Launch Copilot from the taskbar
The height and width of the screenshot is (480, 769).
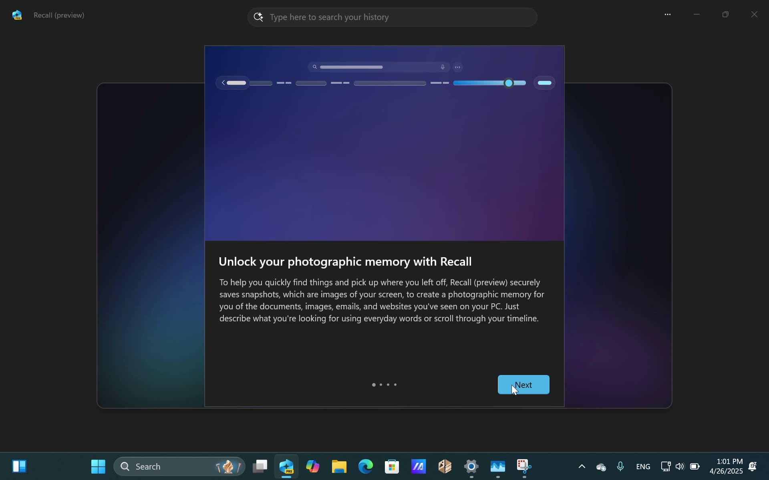pyautogui.click(x=313, y=466)
